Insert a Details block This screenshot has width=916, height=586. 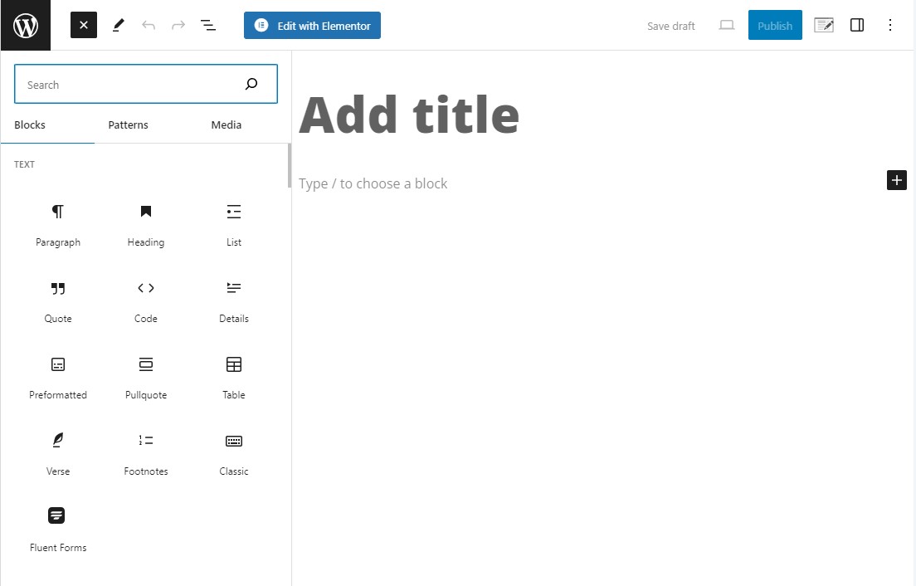(234, 302)
